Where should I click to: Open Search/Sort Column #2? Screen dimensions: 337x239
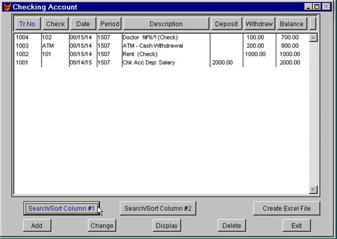click(158, 208)
